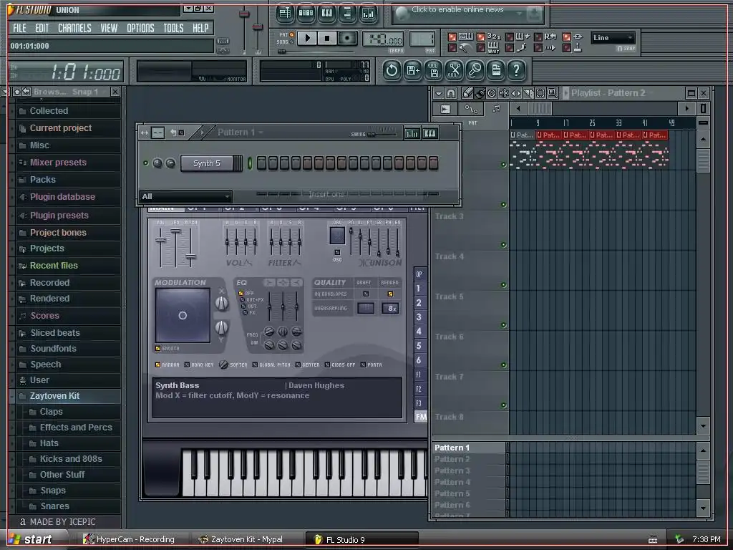The height and width of the screenshot is (550, 733).
Task: Open the OPTIONS menu
Action: 141,28
